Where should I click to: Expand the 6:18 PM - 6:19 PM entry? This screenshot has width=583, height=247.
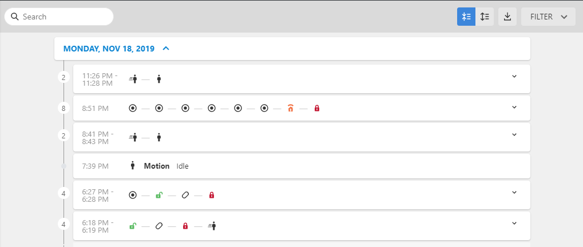[514, 223]
